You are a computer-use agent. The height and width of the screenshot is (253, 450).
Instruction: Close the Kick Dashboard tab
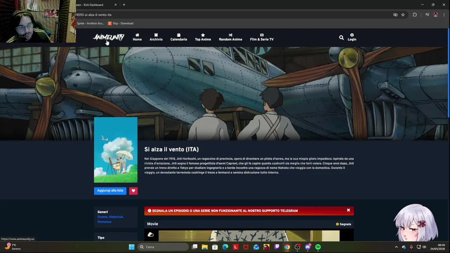pyautogui.click(x=116, y=5)
